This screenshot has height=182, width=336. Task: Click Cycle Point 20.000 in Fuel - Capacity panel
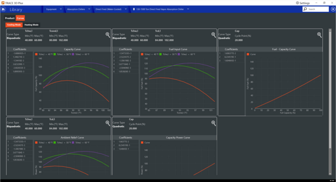pyautogui.click(x=239, y=40)
